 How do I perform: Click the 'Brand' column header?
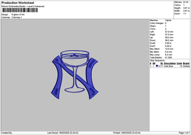[186, 63]
